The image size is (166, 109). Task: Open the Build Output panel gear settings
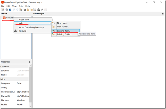[163, 13]
